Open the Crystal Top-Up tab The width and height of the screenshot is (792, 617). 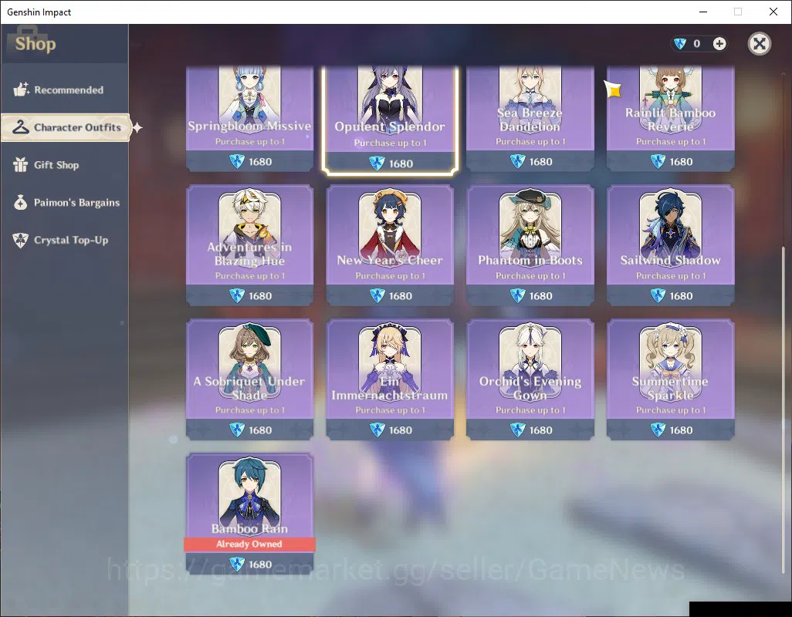[x=64, y=240]
